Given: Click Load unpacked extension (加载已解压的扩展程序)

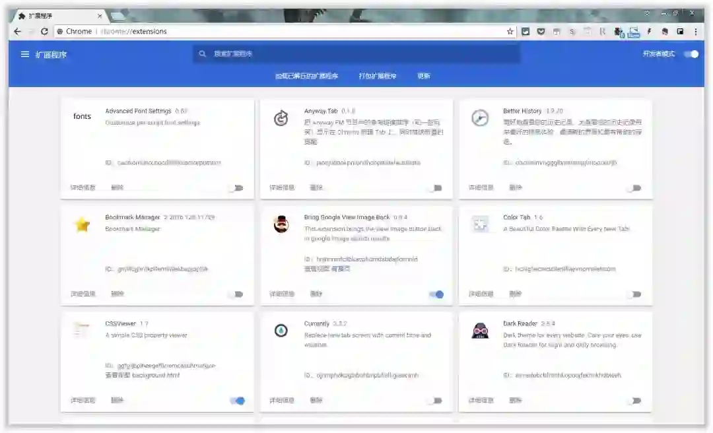Looking at the screenshot, I should coord(306,76).
